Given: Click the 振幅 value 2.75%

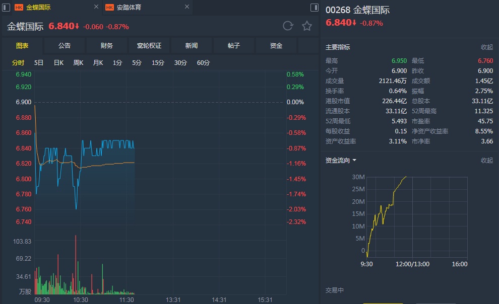Looking at the screenshot, I should [484, 91].
